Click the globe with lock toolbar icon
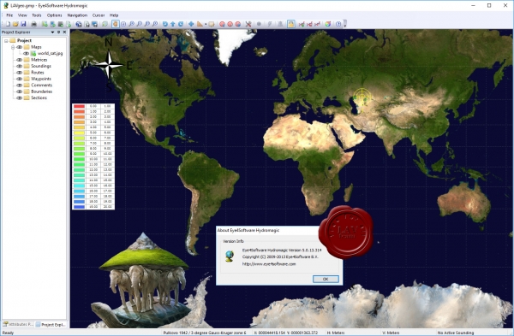This screenshot has height=336, width=514. tap(79, 24)
